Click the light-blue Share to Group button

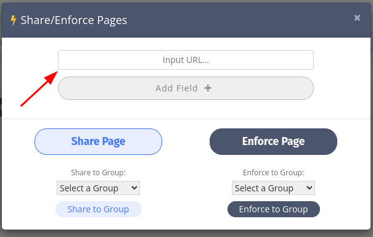coord(99,209)
